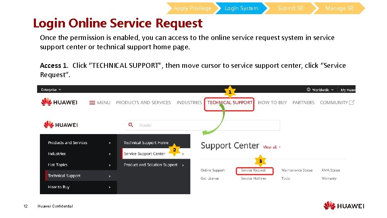Click the Apply Privilege step arrow
Viewport: 387px width, 218px height.
click(192, 8)
